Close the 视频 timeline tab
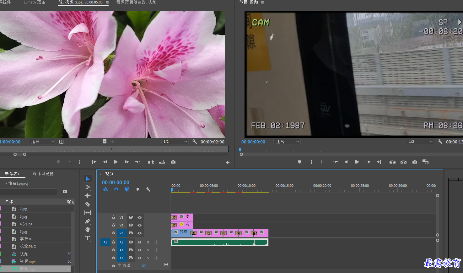Viewport: 463px width, 273px height. click(101, 174)
